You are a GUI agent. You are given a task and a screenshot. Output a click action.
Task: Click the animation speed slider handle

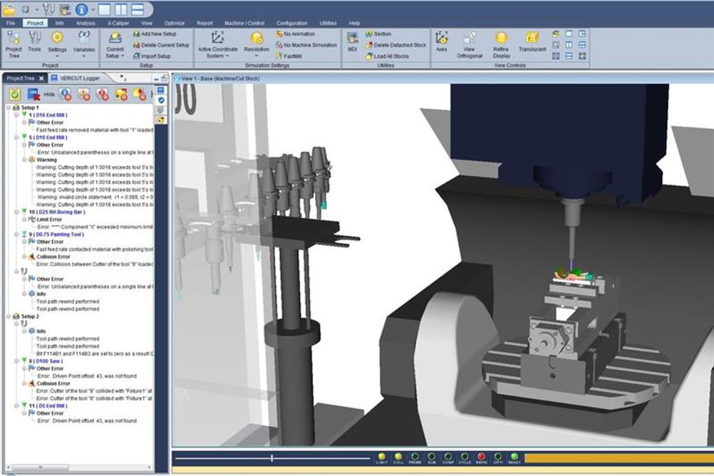pyautogui.click(x=272, y=458)
